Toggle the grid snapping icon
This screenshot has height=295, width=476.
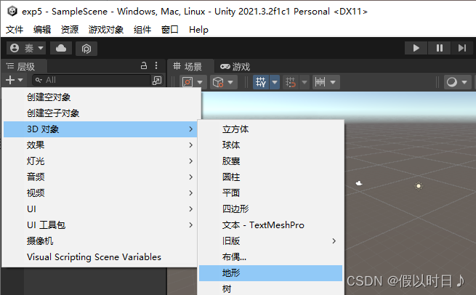[291, 82]
